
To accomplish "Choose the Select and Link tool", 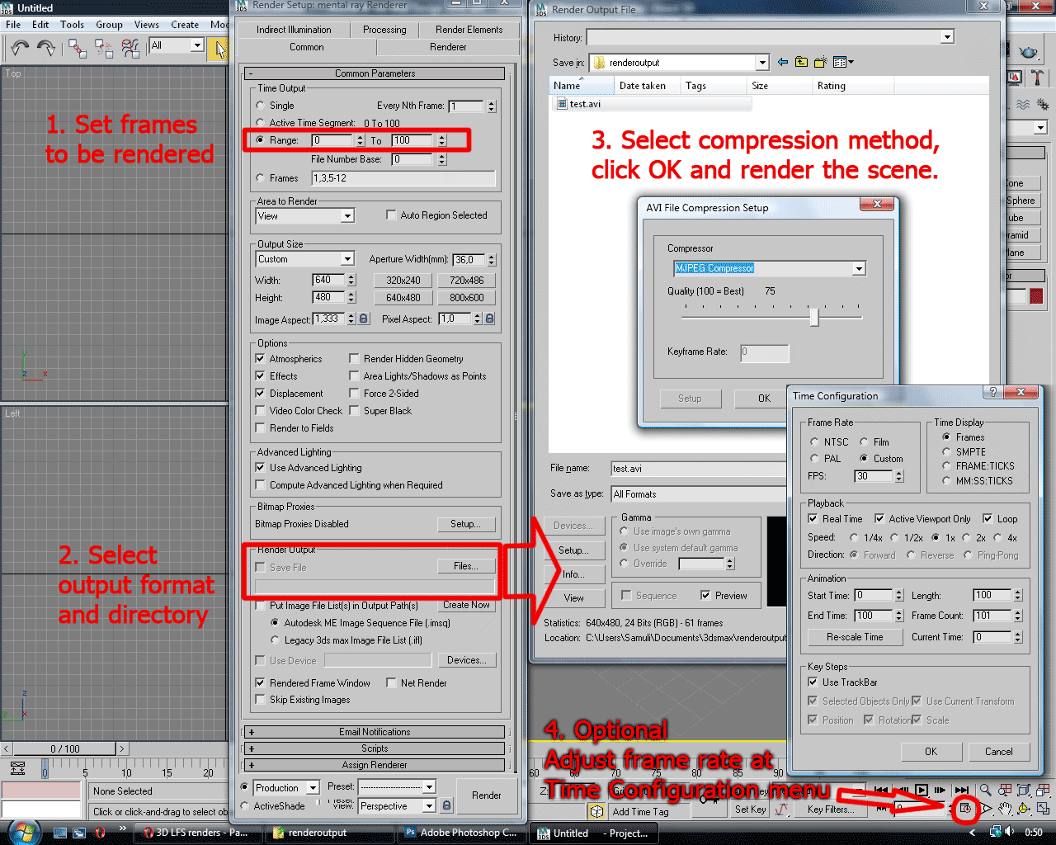I will point(78,48).
